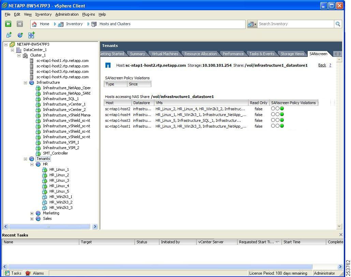The height and width of the screenshot is (277, 351).
Task: Click the Hosts and Clusters breadcrumb text
Action: tap(115, 24)
